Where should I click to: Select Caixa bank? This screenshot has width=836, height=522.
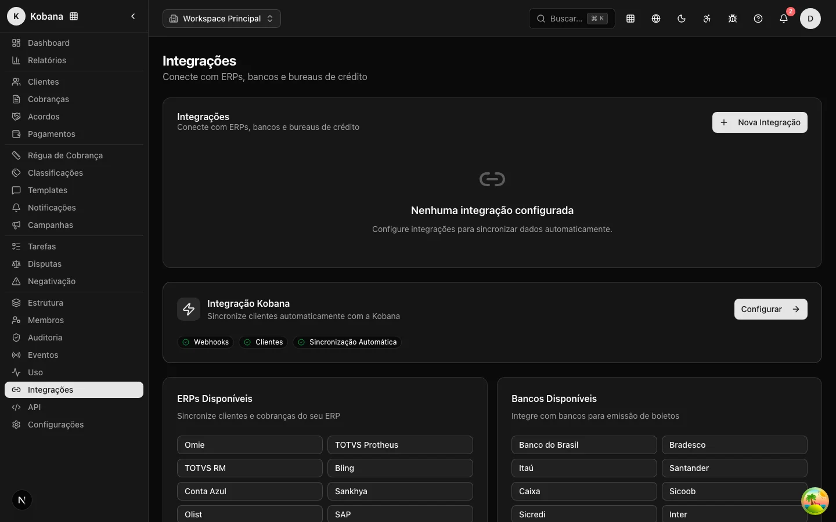(584, 491)
